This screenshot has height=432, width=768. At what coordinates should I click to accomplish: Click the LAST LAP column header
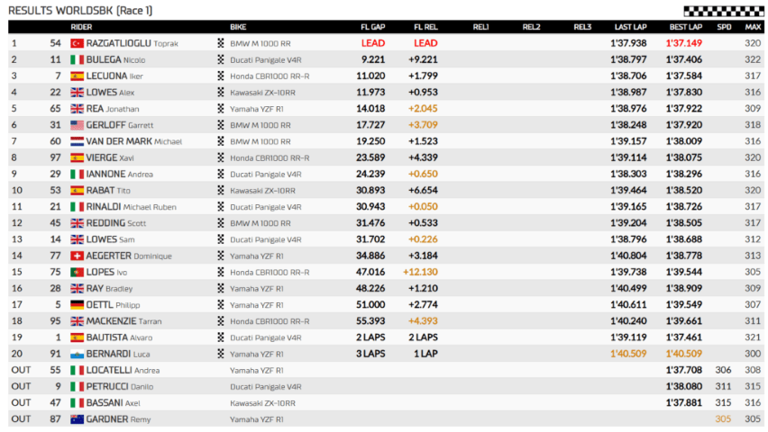(x=630, y=27)
